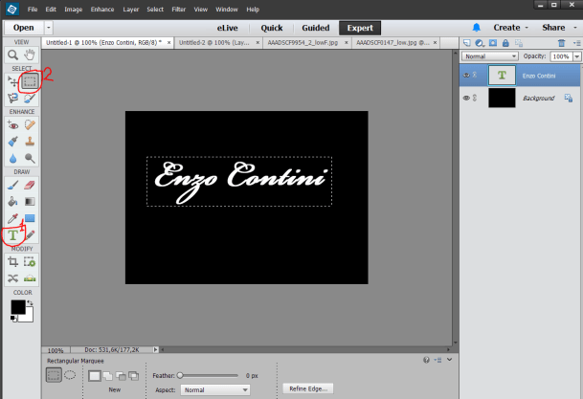Viewport: 583px width, 399px height.
Task: Select the Horizontal Type tool
Action: 13,234
